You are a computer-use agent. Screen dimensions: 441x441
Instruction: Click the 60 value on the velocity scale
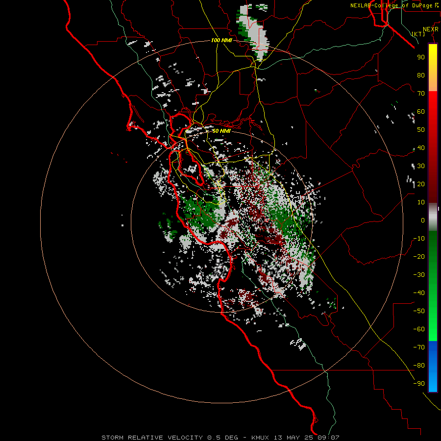click(x=421, y=111)
